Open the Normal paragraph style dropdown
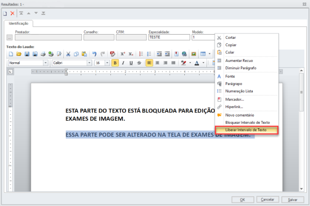310x206 pixels. (46, 63)
